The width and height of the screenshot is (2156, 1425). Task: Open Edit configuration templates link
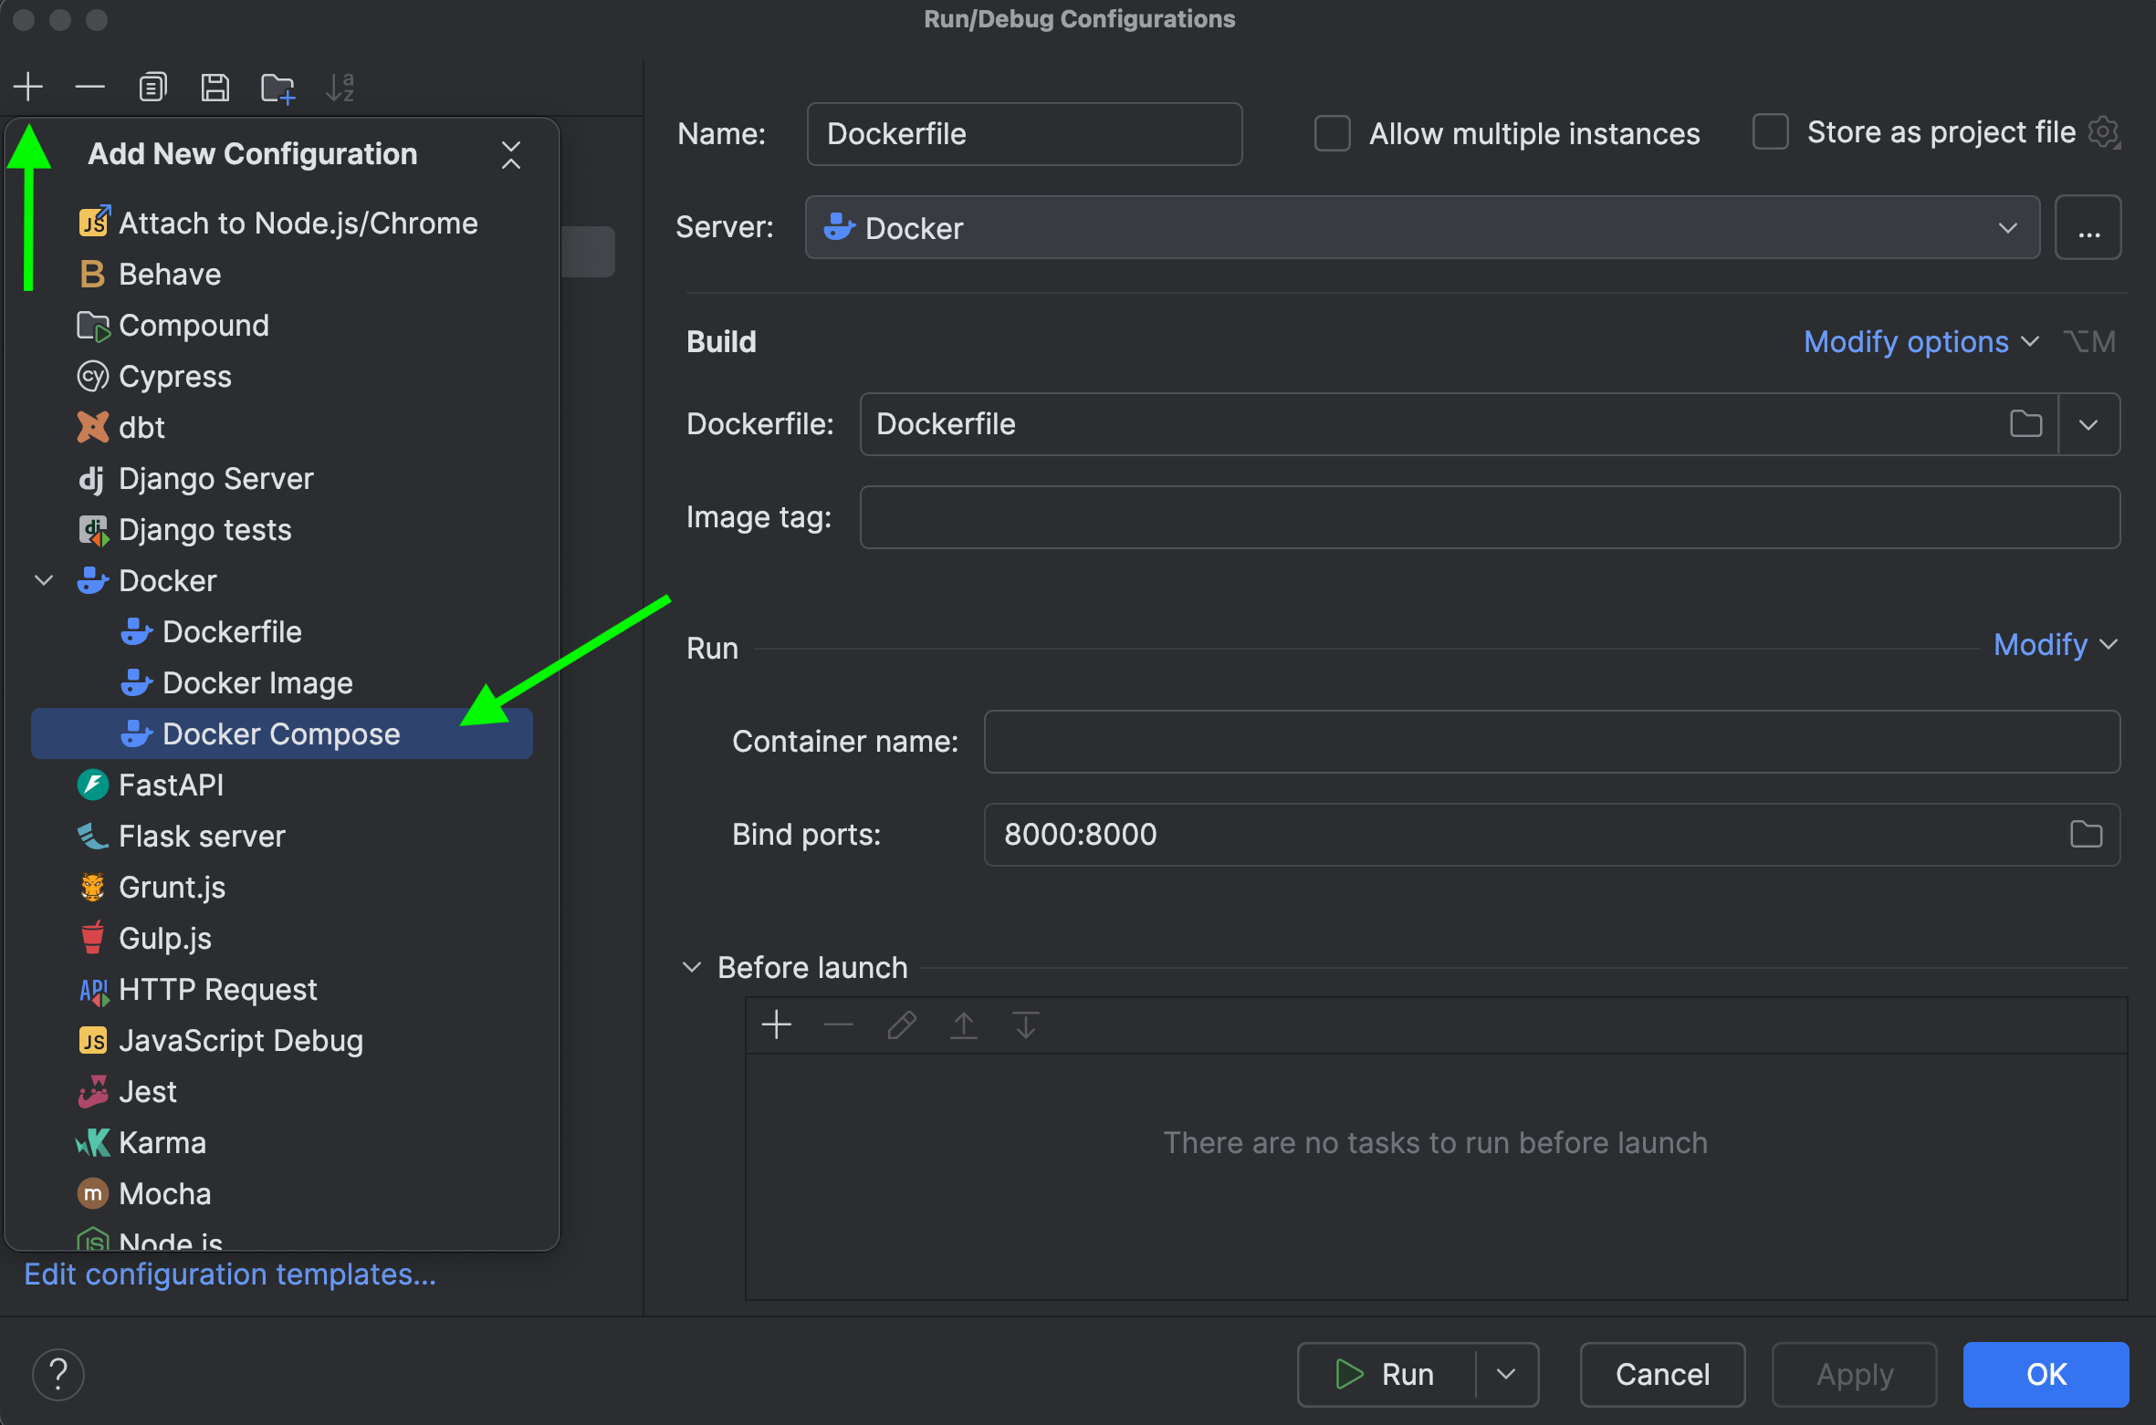[230, 1274]
